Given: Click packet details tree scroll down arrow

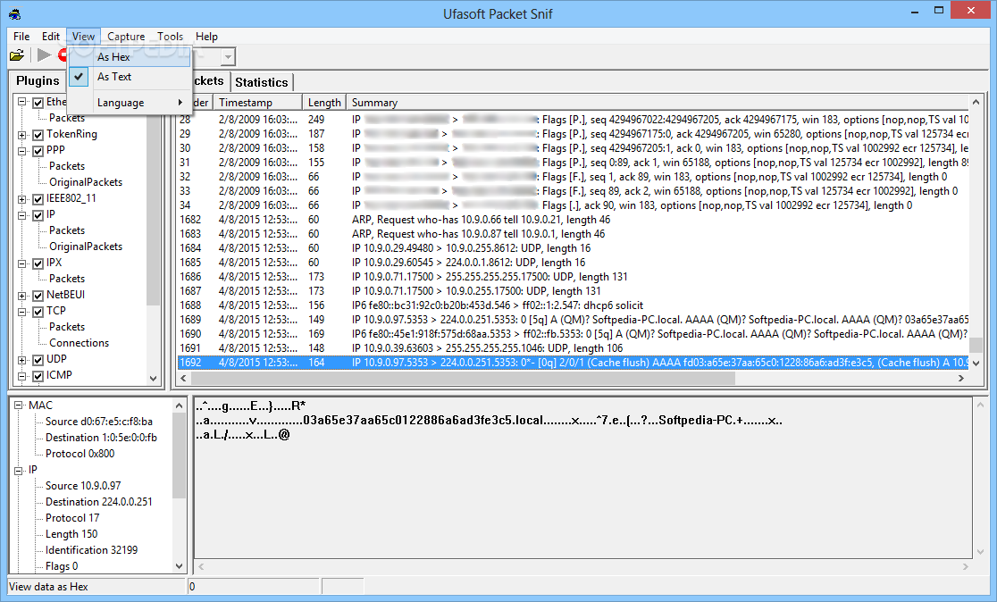Looking at the screenshot, I should point(179,565).
